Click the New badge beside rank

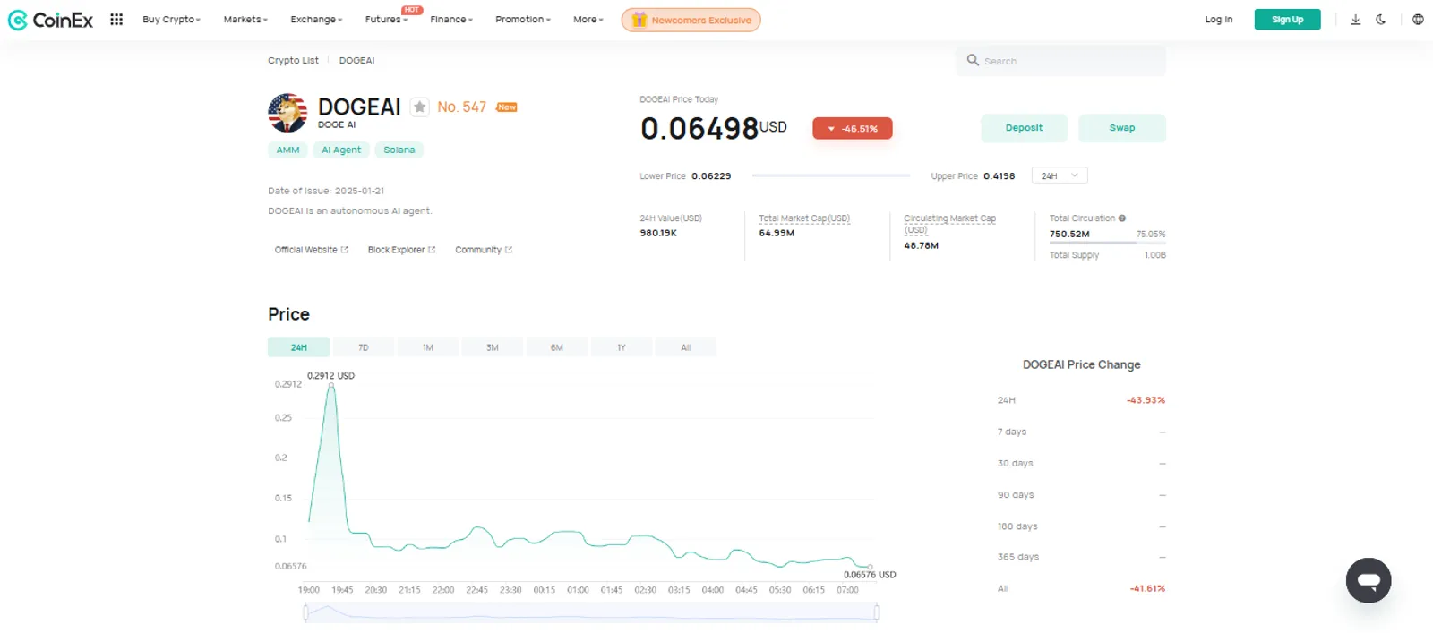click(507, 107)
